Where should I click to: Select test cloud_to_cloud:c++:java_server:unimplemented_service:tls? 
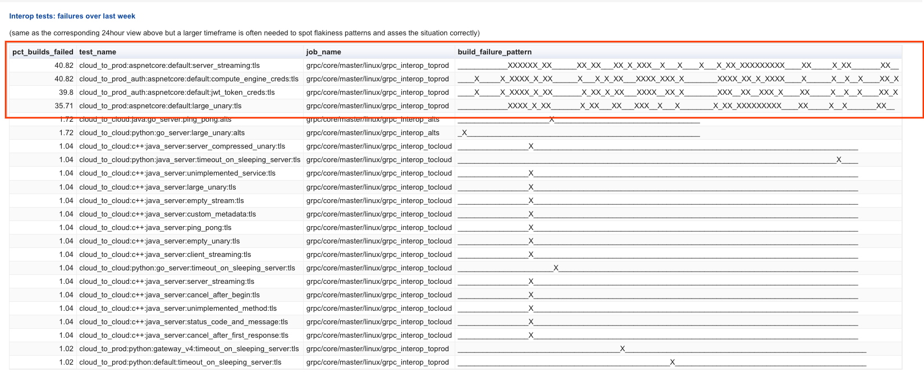pos(177,173)
